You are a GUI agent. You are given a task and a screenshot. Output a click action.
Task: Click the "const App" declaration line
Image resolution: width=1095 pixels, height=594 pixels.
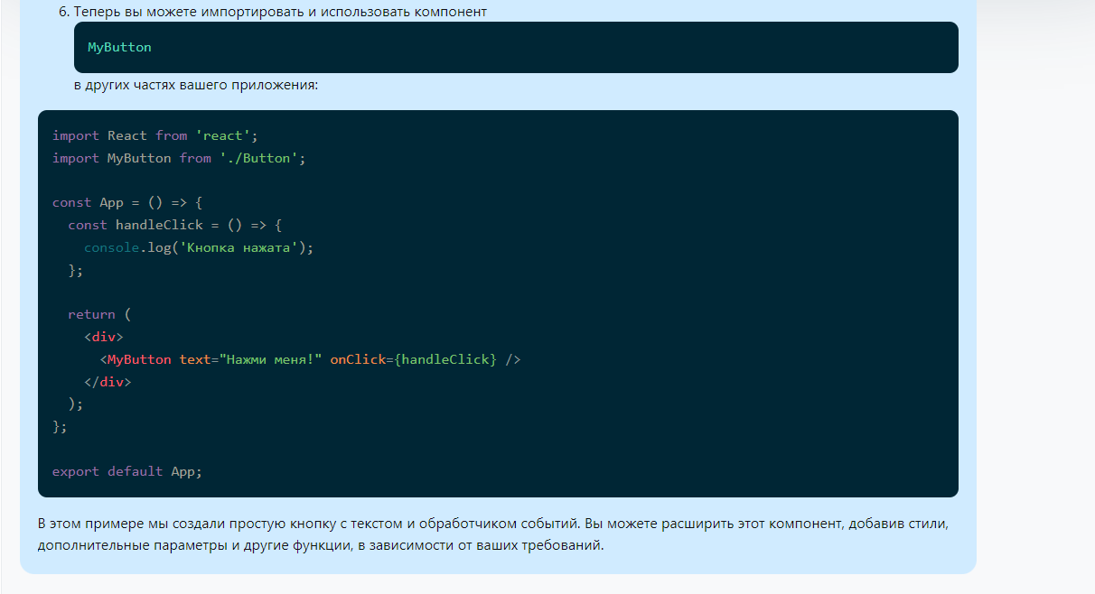point(127,202)
